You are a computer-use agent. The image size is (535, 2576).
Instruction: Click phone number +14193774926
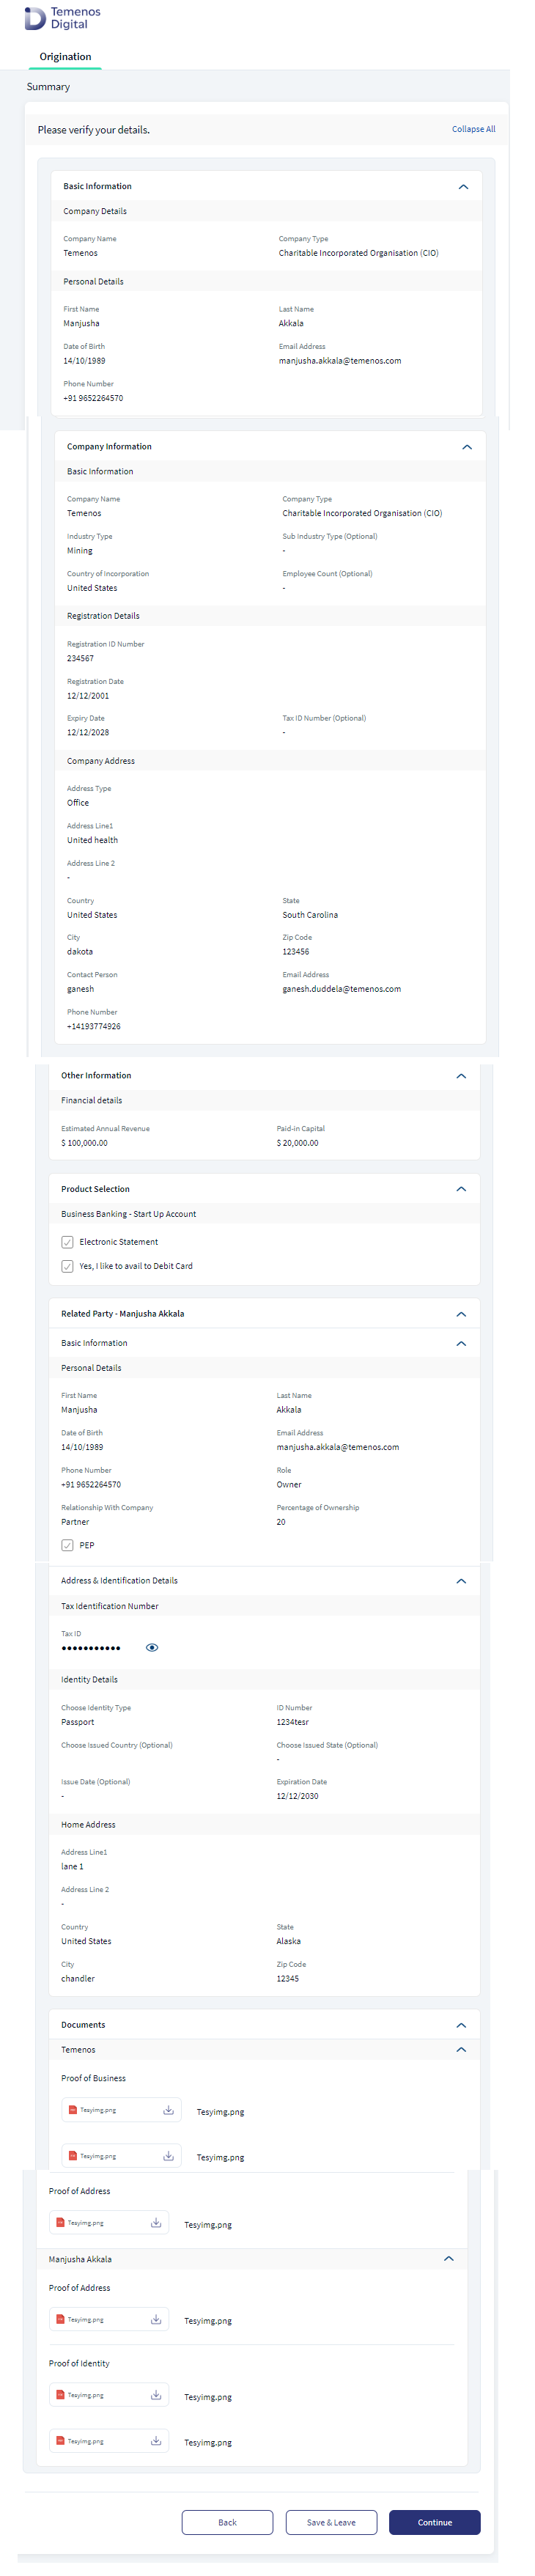click(94, 1027)
